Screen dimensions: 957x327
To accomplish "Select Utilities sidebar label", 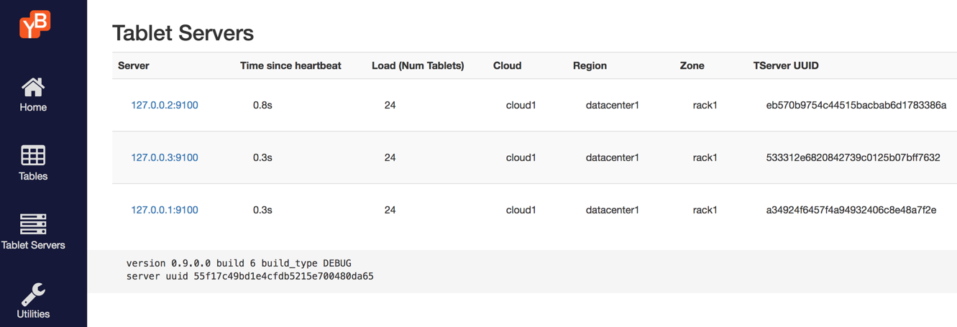I will [33, 314].
